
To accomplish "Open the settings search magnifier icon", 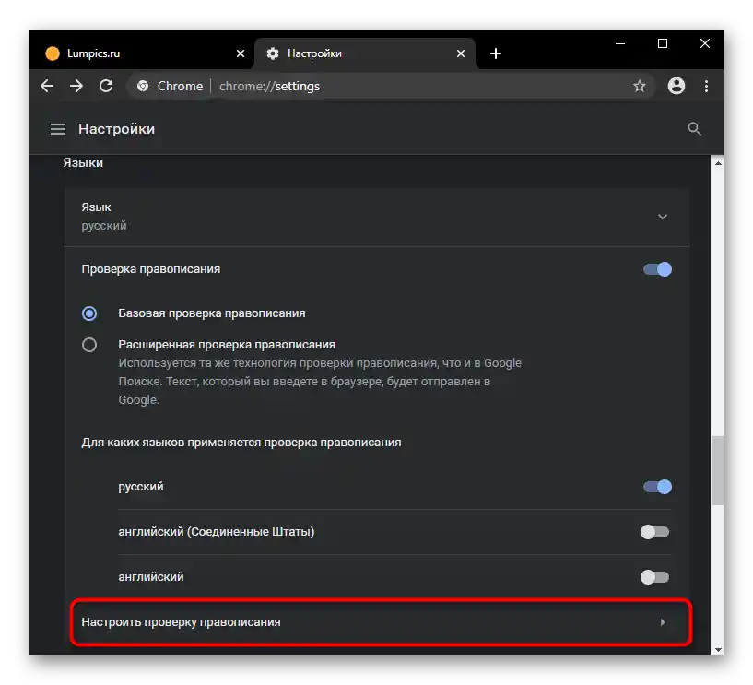I will click(694, 129).
